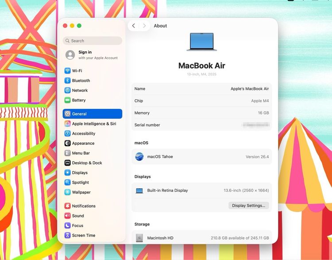Click the About title in toolbar
Image resolution: width=332 pixels, height=260 pixels.
pyautogui.click(x=160, y=26)
